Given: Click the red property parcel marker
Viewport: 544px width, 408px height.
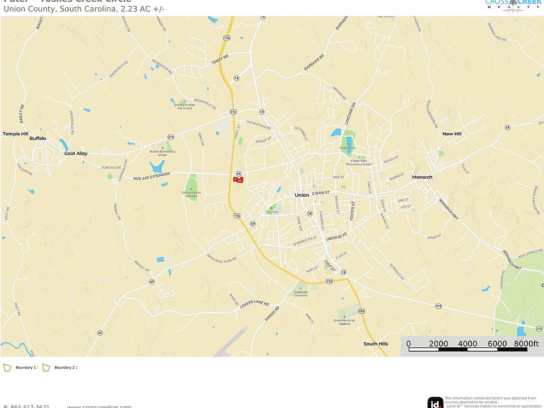Looking at the screenshot, I should 238,180.
